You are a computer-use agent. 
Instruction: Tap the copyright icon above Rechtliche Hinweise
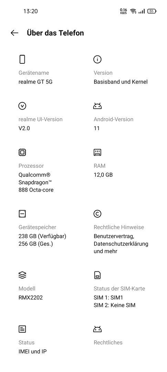click(98, 214)
